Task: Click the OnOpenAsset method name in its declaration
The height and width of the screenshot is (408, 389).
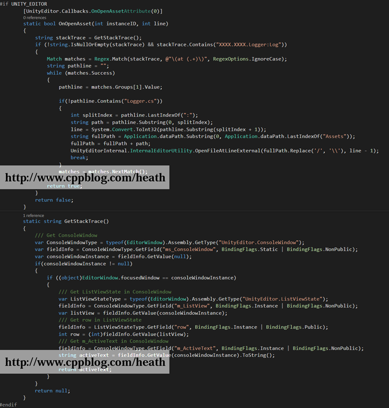Action: pyautogui.click(x=75, y=24)
